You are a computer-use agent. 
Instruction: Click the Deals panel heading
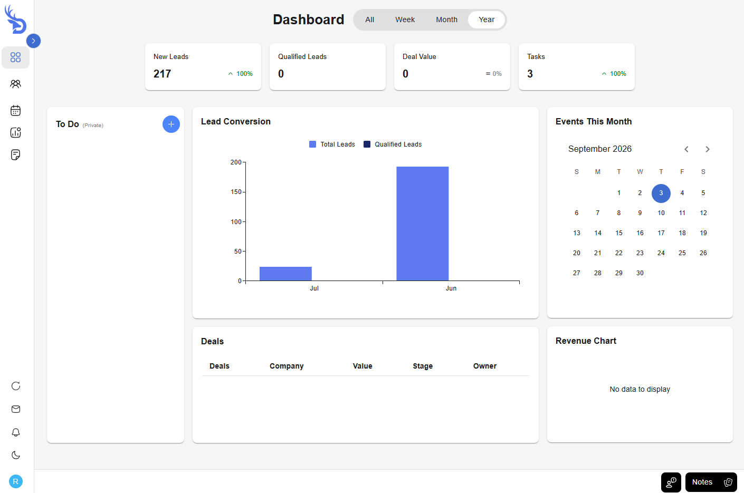tap(213, 342)
